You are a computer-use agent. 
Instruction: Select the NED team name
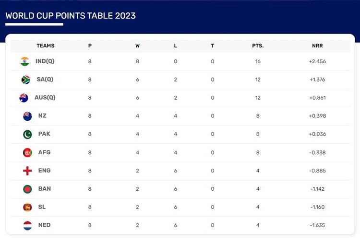pyautogui.click(x=45, y=225)
